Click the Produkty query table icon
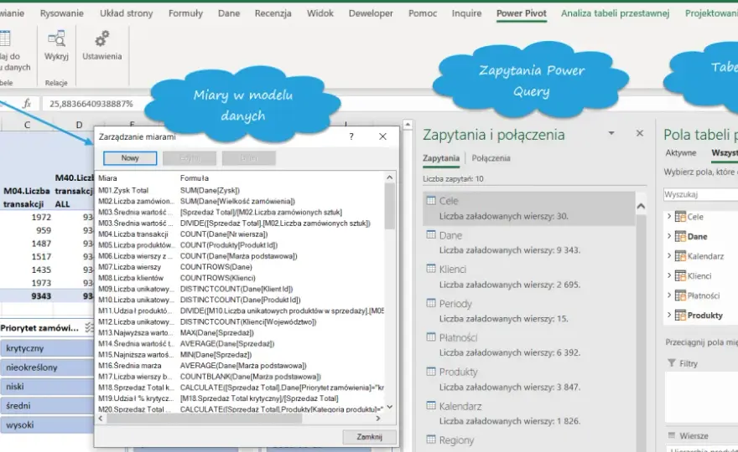The width and height of the screenshot is (738, 452). 431,371
